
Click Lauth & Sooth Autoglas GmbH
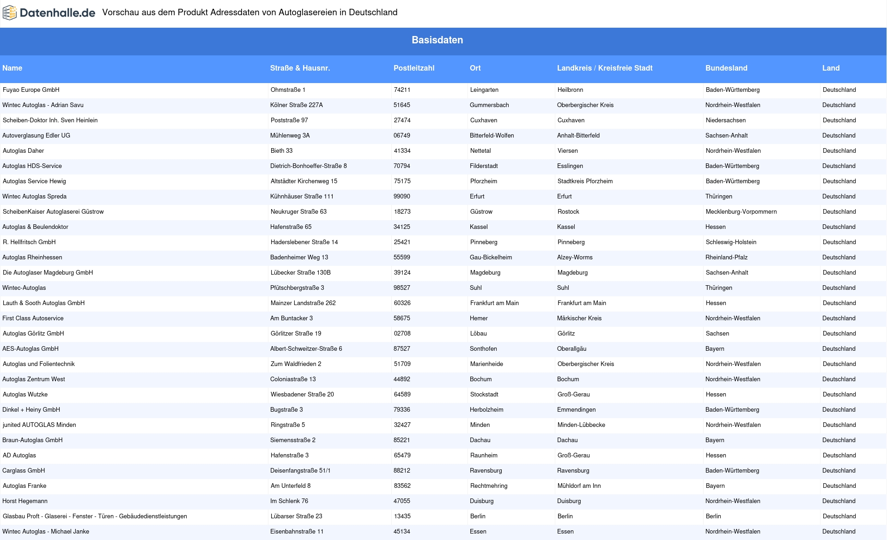coord(44,303)
